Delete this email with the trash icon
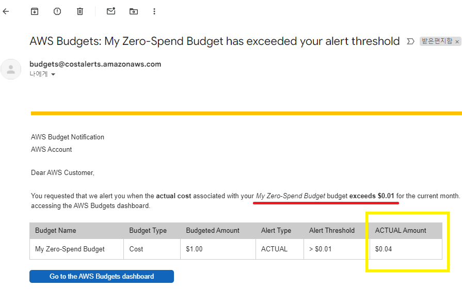This screenshot has height=303, width=462. pyautogui.click(x=80, y=11)
